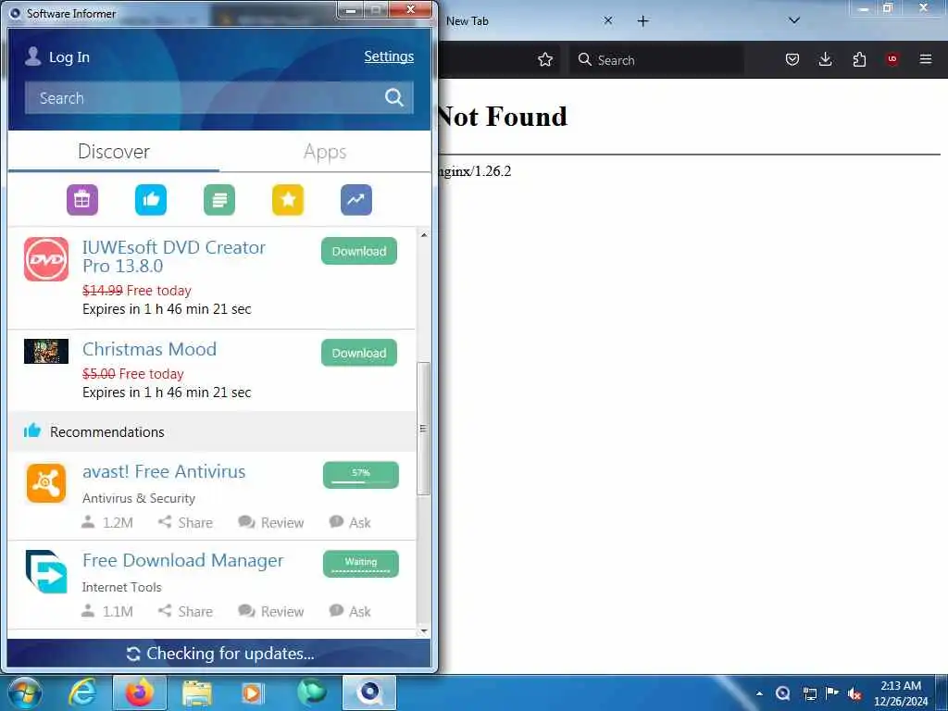Launch Internet Explorer from the taskbar
Viewport: 948px width, 711px height.
click(82, 693)
